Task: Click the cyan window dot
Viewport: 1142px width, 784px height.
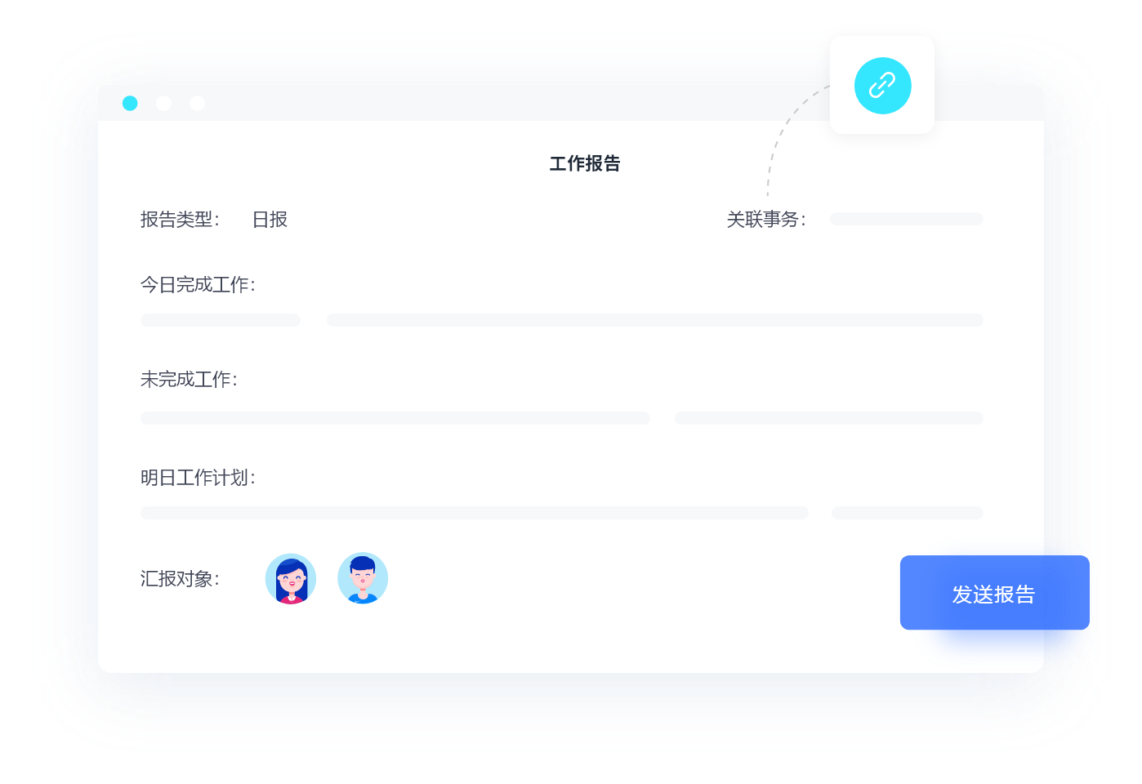Action: [130, 103]
